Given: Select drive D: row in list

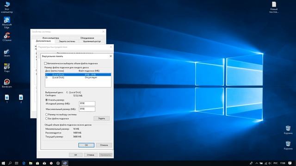Looking at the screenshot, I should pyautogui.click(x=78, y=77).
